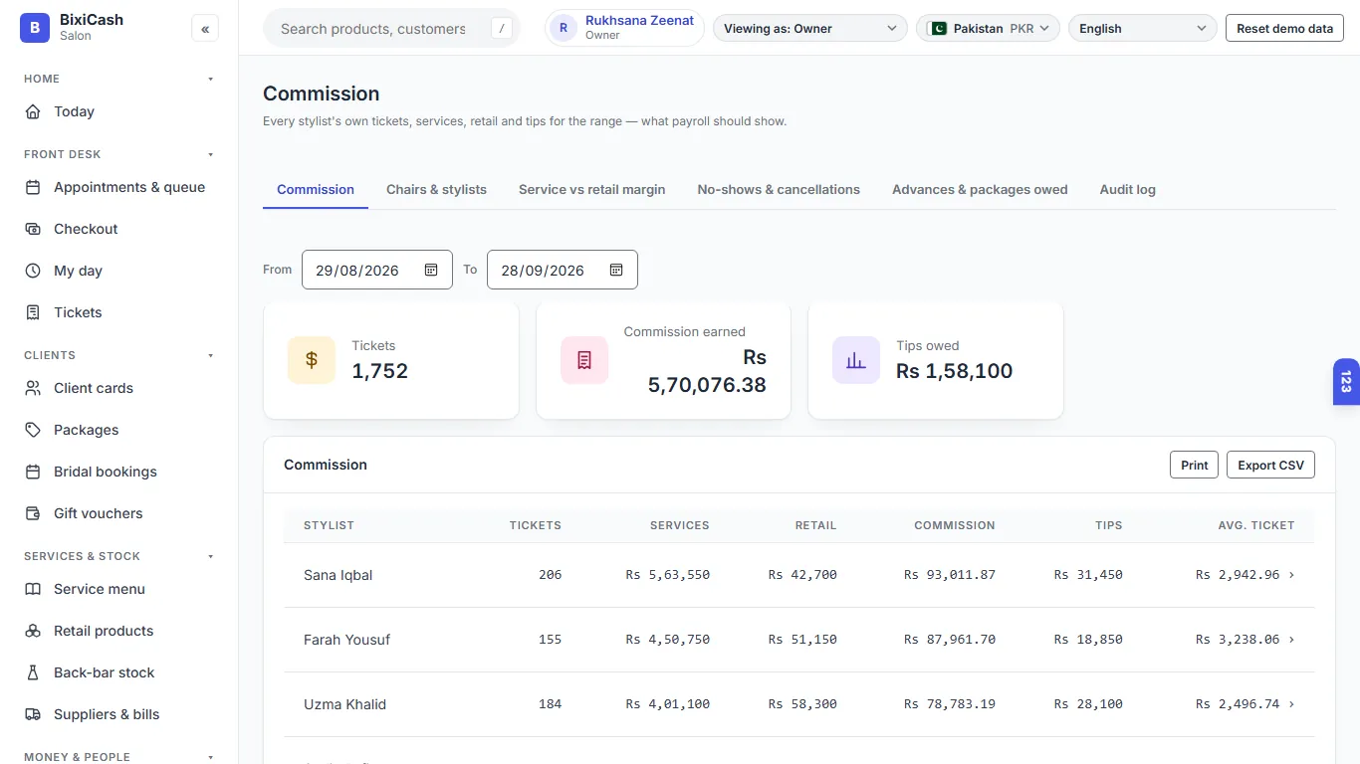Open the Audit log tab
This screenshot has height=764, width=1360.
1127,189
